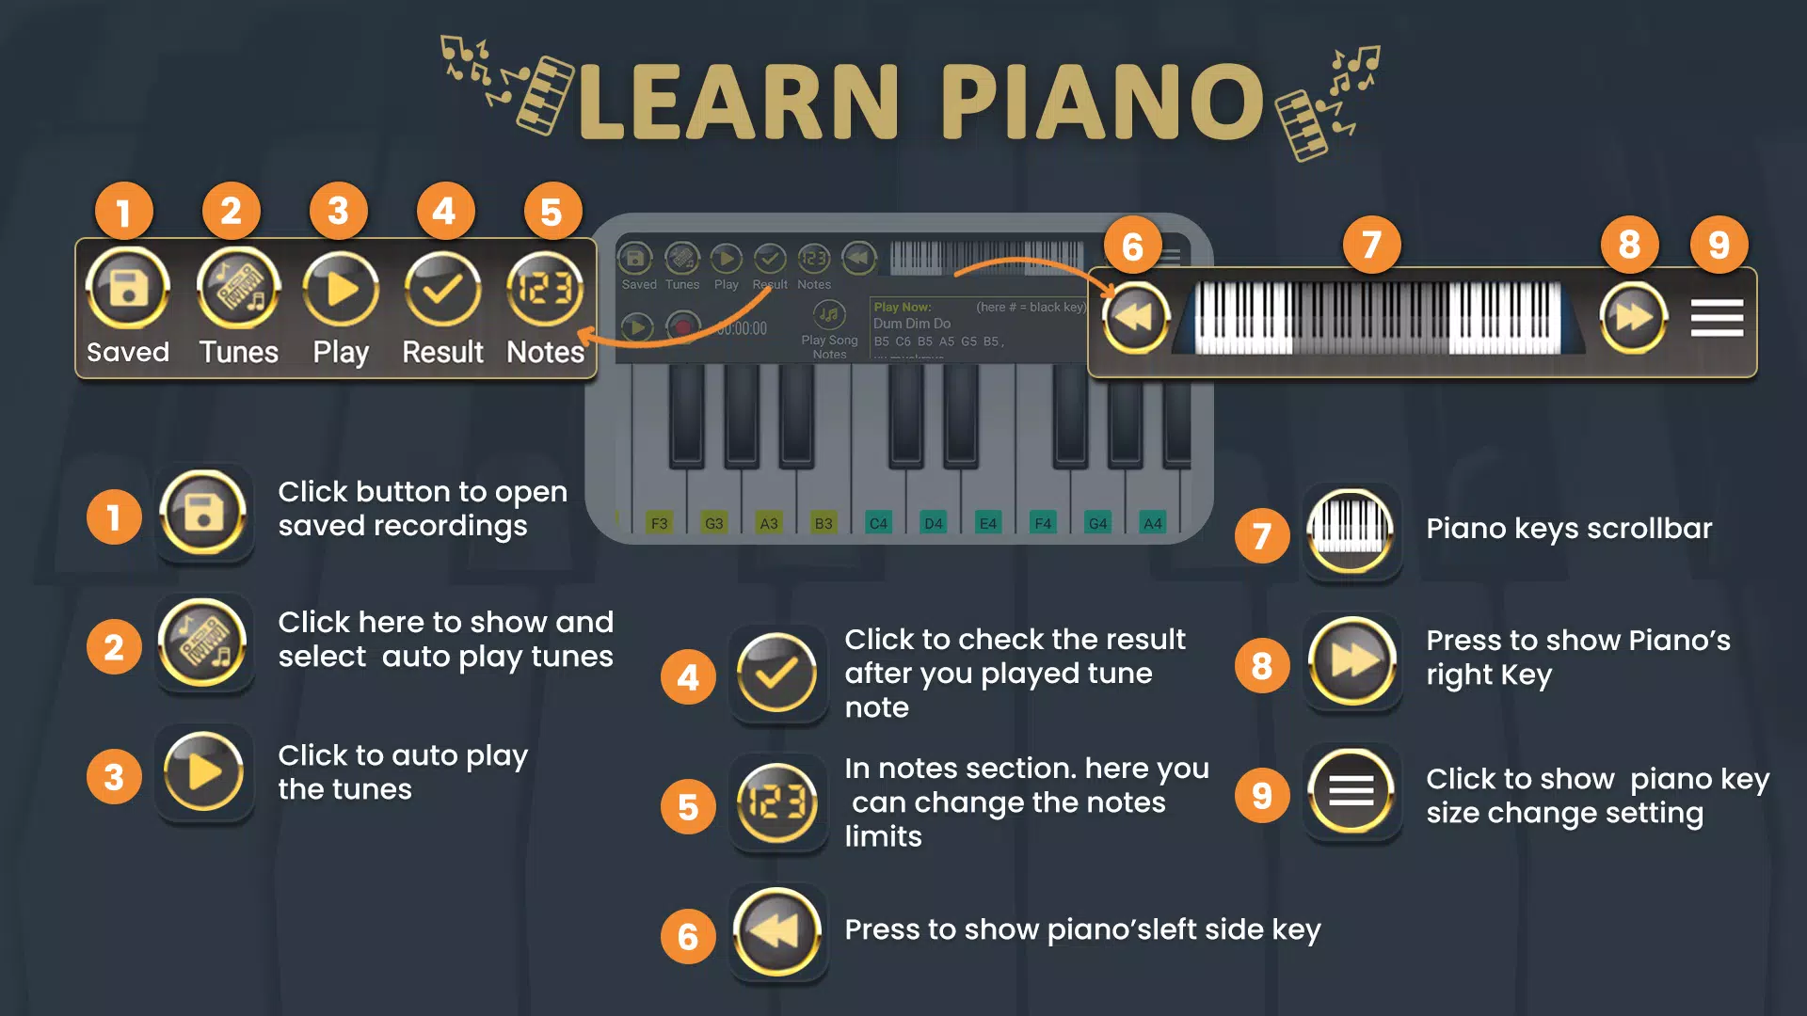The width and height of the screenshot is (1807, 1016).
Task: Click the piano key size settings icon
Action: point(1717,316)
